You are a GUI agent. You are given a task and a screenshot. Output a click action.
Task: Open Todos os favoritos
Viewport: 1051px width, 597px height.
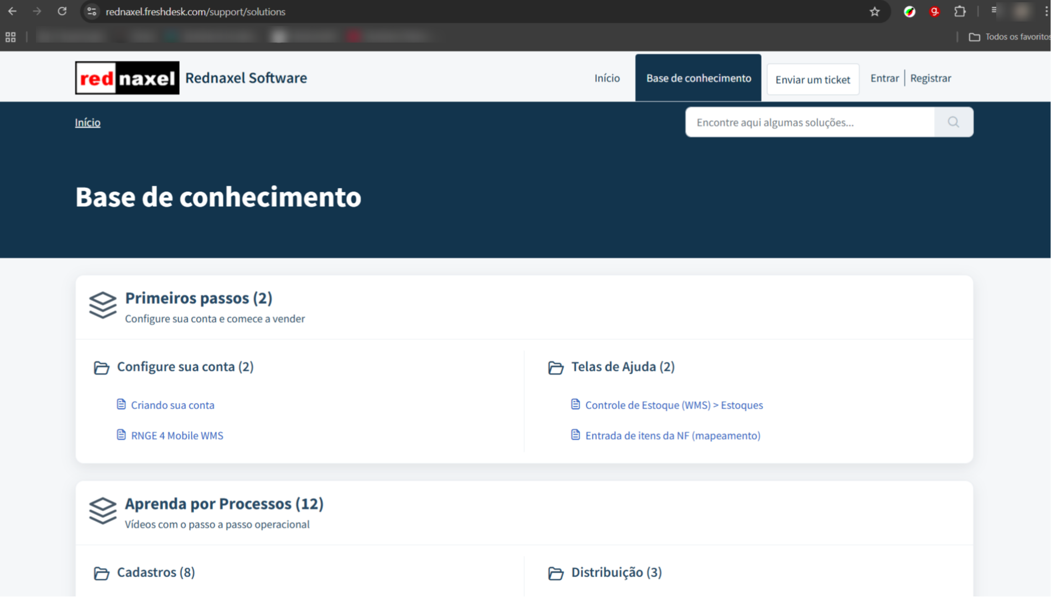[x=1008, y=36]
